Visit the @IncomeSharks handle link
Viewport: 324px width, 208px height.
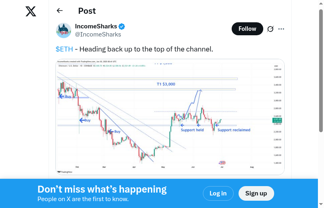click(x=98, y=34)
